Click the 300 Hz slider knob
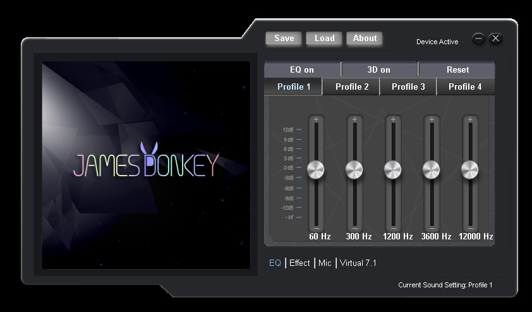This screenshot has width=532, height=312. coord(354,169)
